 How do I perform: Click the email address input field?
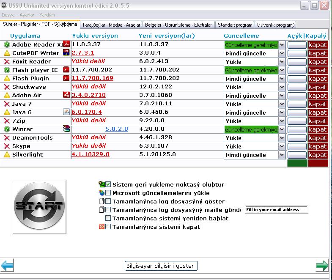coord(276,210)
